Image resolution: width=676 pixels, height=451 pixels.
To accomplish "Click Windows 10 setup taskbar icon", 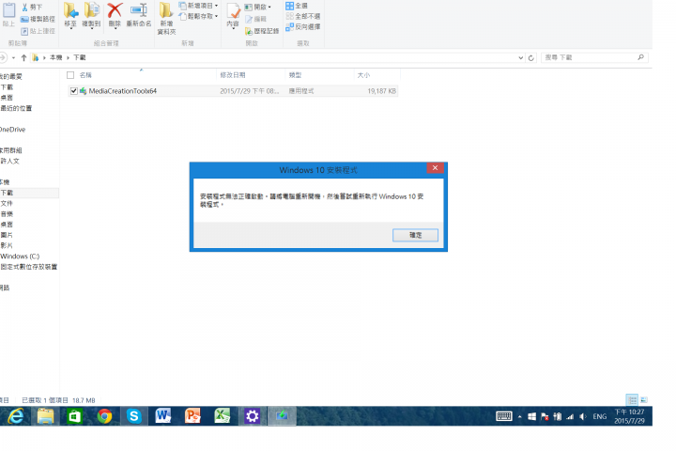I will pos(282,416).
